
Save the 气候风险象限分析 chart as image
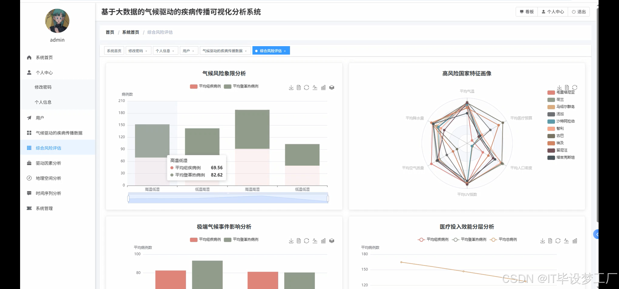coord(291,88)
